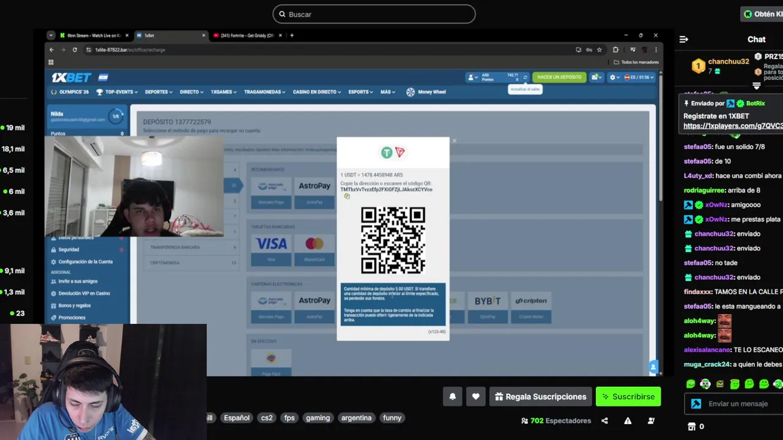This screenshot has height=440, width=783.
Task: Reload the page in the streamed browser
Action: 75,50
